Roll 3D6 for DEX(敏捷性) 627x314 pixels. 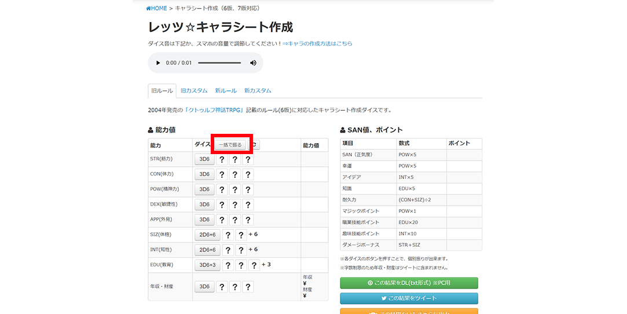(x=204, y=205)
